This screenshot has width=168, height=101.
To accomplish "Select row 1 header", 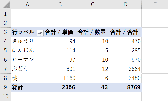I will point(5,14).
